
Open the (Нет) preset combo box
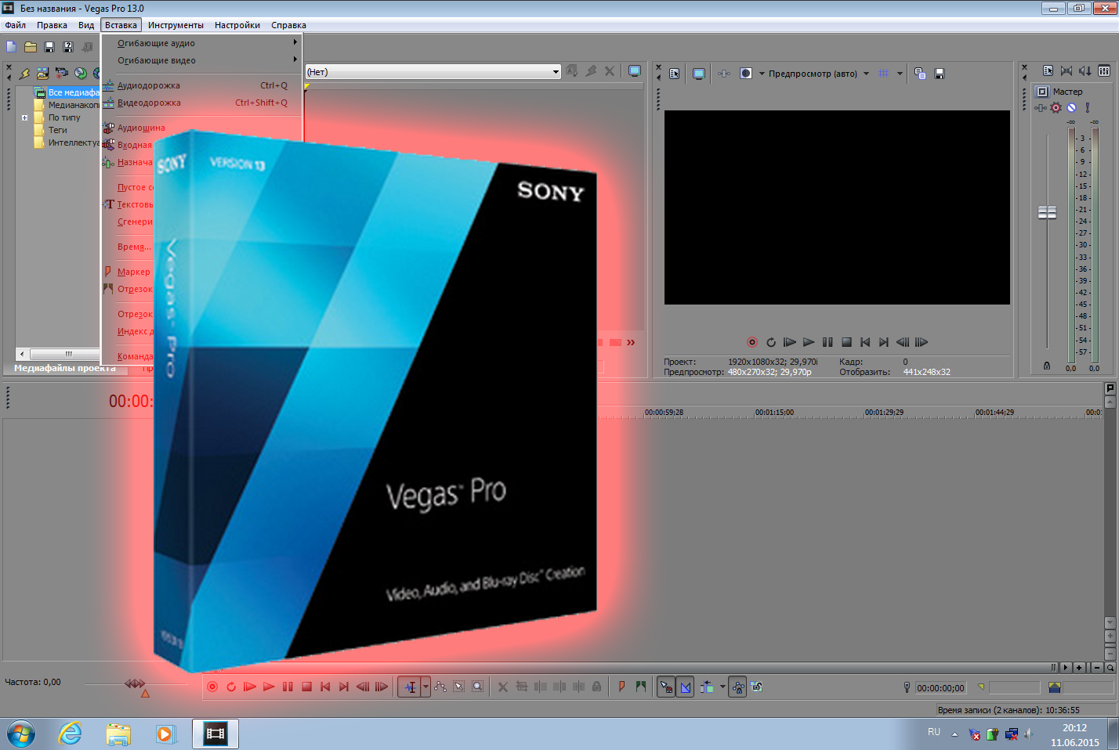click(x=433, y=72)
